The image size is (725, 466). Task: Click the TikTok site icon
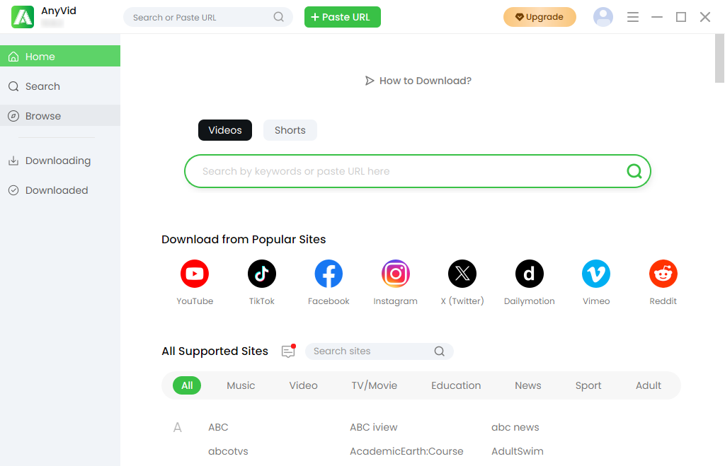tap(262, 274)
